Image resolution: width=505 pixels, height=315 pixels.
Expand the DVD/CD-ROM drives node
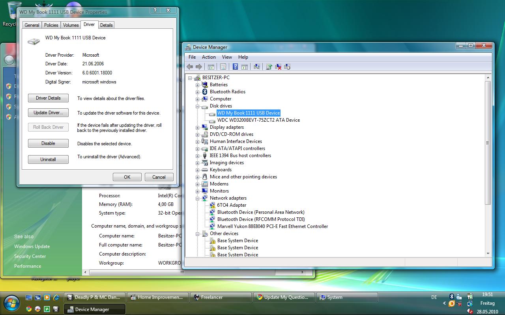click(x=197, y=134)
